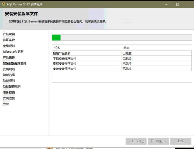Maximize the SQL Server 2017 setup window
Screen dimensions: 194x149
[x=177, y=5]
